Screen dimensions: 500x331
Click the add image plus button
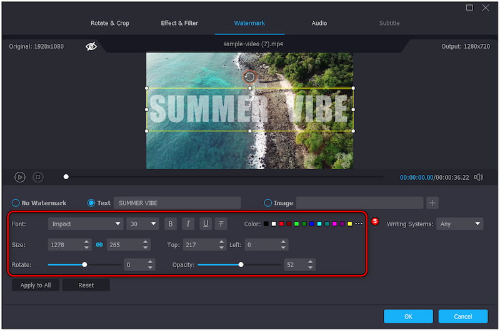tap(432, 203)
